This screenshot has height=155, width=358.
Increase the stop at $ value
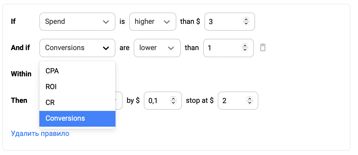click(250, 98)
